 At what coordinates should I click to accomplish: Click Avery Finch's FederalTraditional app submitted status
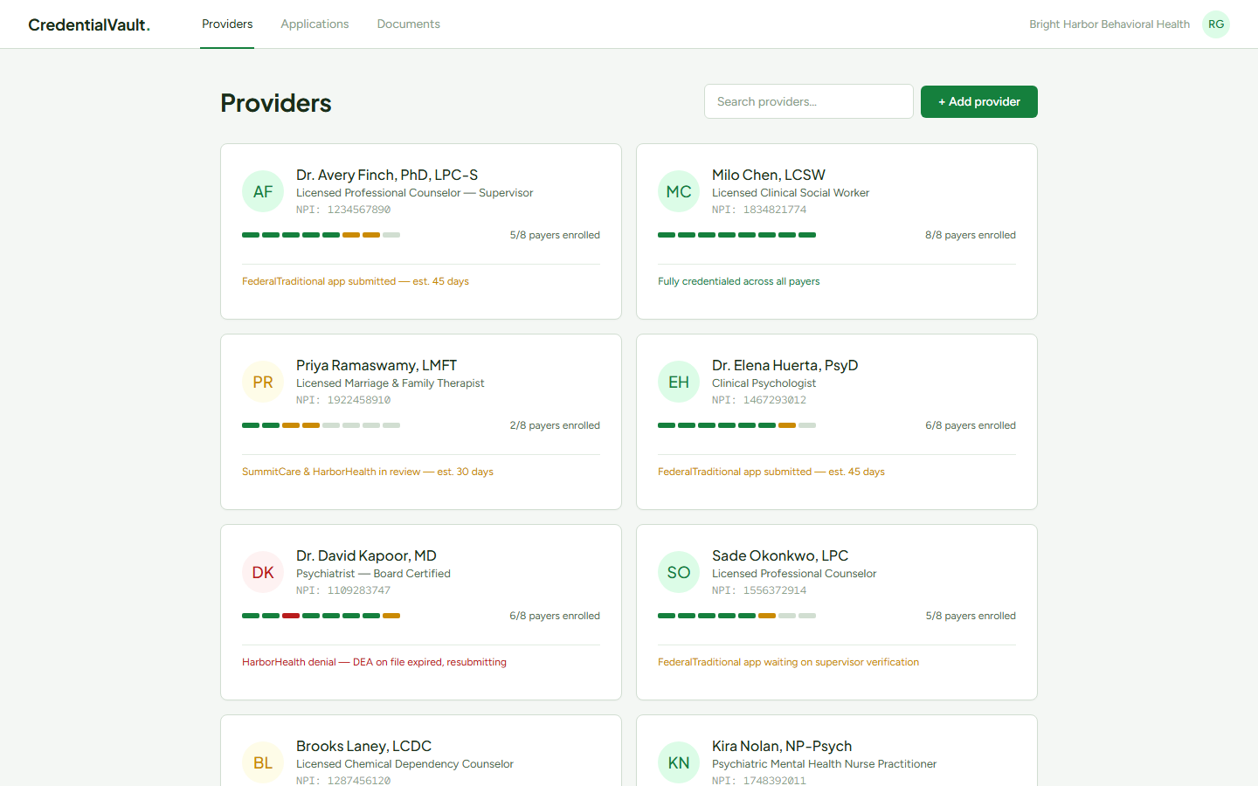(356, 281)
